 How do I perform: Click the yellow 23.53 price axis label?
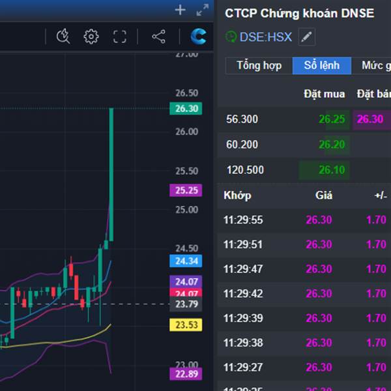(186, 325)
